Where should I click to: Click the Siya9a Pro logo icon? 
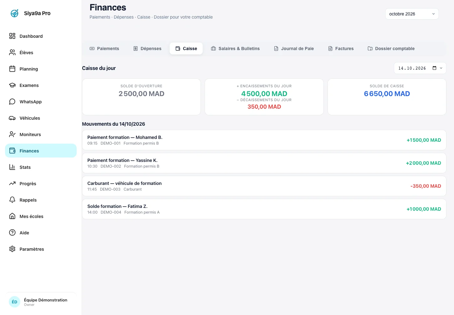coord(15,13)
